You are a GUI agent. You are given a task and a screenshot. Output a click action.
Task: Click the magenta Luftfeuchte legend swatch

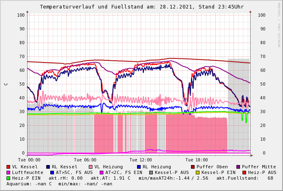tap(9, 172)
